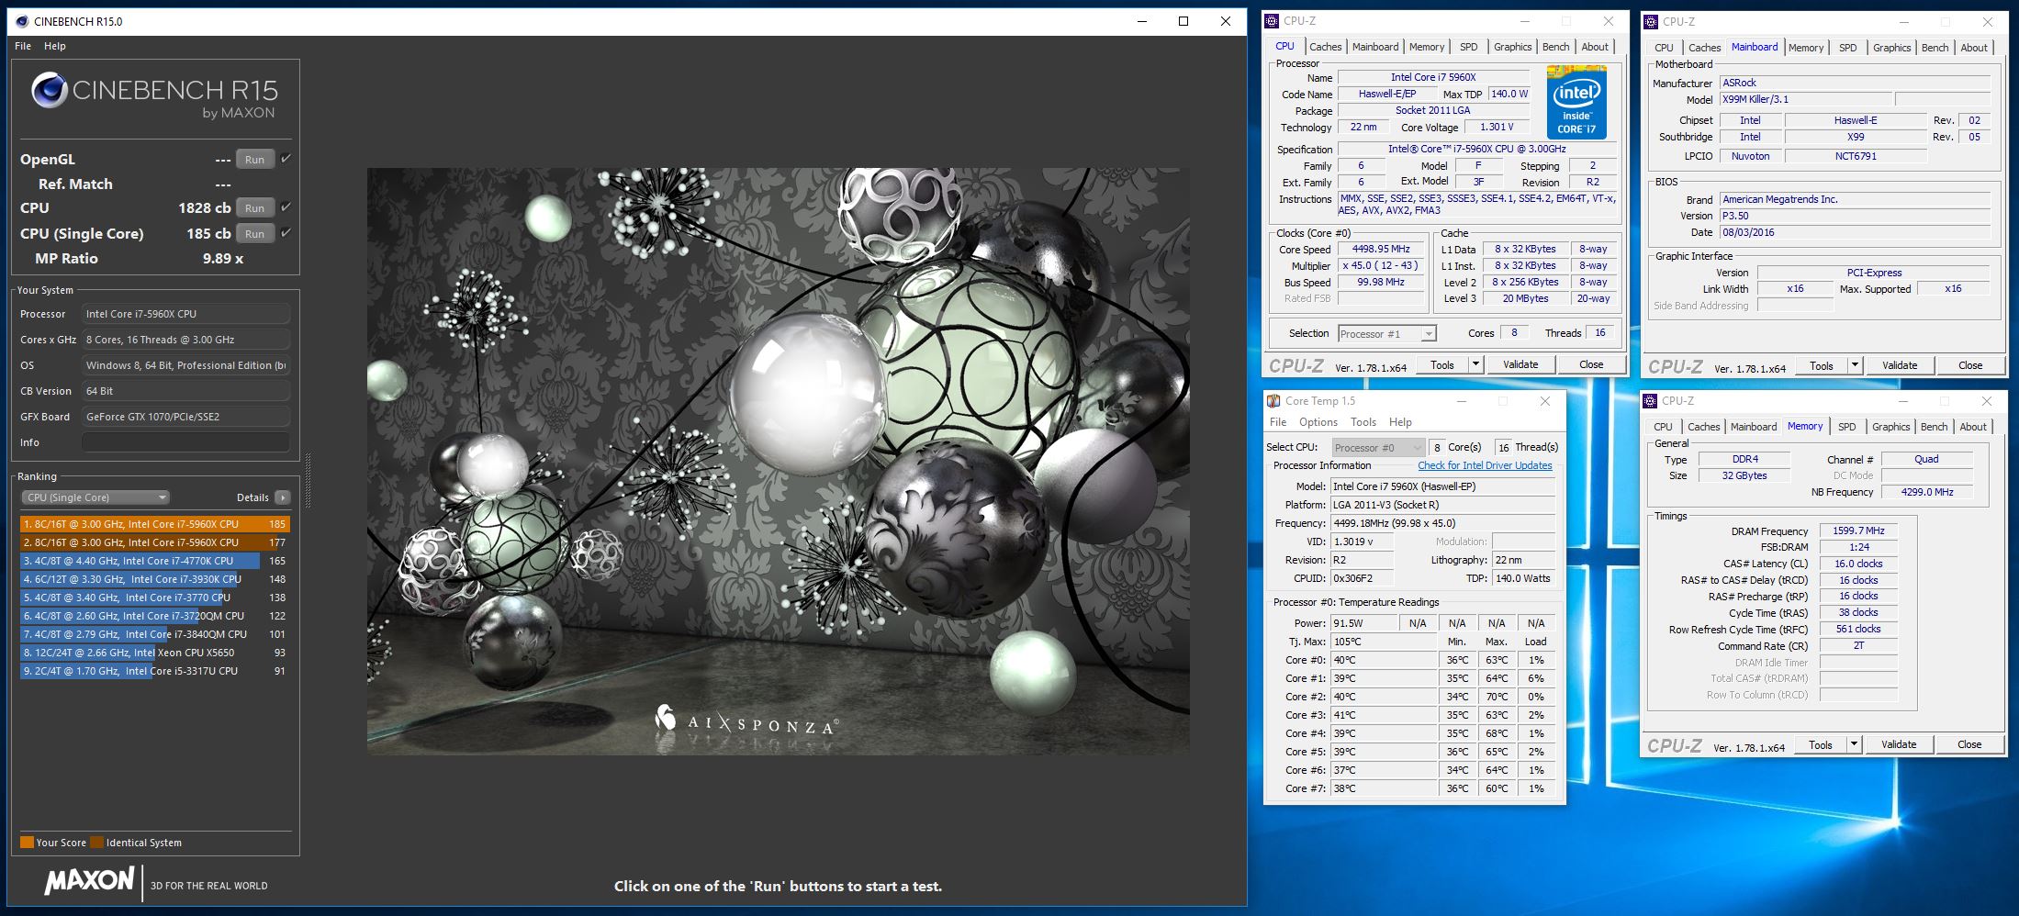Click the CPU-Z Memory window title icon

click(x=1650, y=401)
